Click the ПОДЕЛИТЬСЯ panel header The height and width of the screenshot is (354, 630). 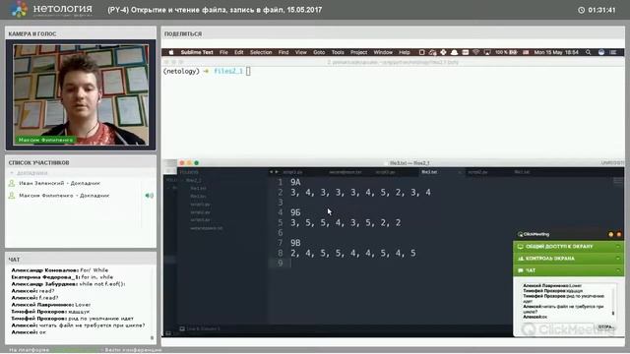[x=393, y=33]
